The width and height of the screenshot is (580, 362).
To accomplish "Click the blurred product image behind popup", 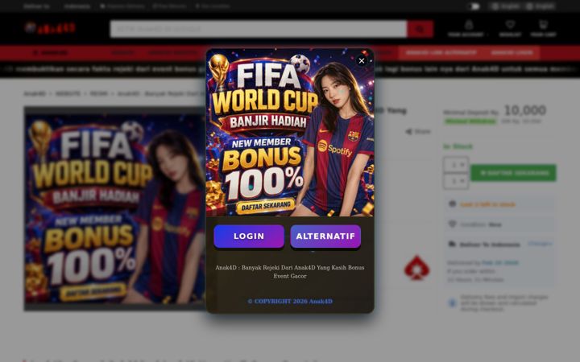I will pos(114,208).
